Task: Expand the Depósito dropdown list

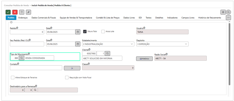Action: (x=162, y=44)
